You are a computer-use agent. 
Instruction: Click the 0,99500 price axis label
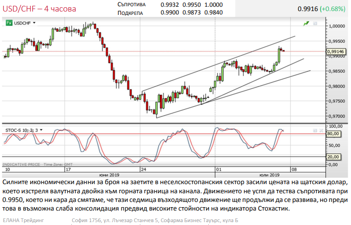[x=337, y=41]
